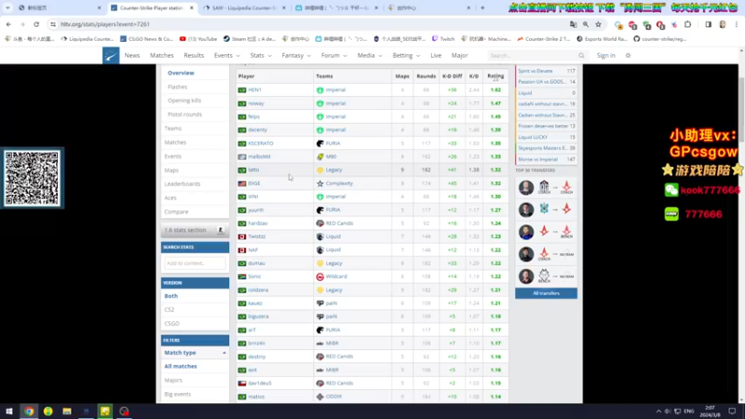Open the tab search dropdown arrow
The height and width of the screenshot is (419, 745).
click(x=7, y=7)
